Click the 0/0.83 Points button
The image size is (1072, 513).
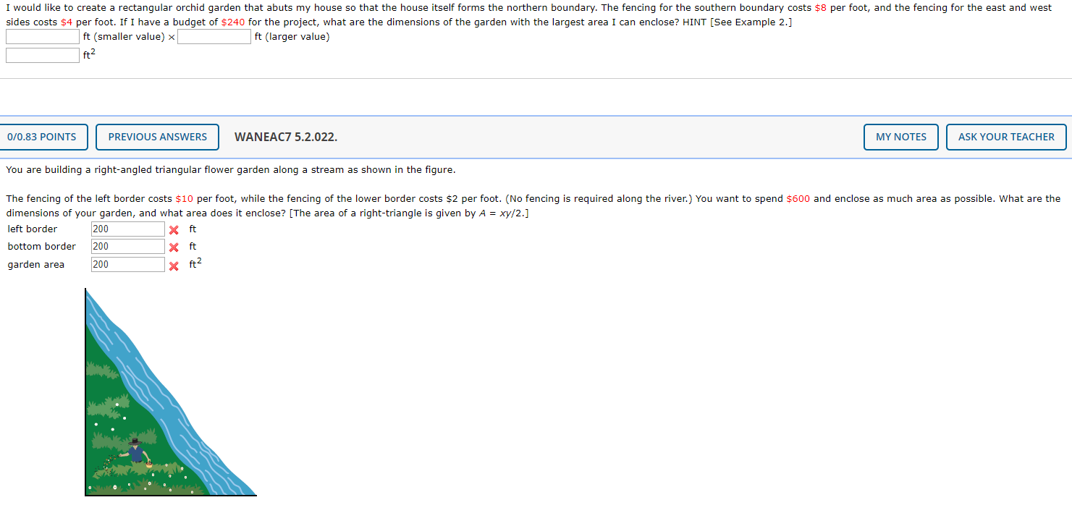pos(42,137)
